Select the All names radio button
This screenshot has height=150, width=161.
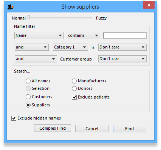28,81
